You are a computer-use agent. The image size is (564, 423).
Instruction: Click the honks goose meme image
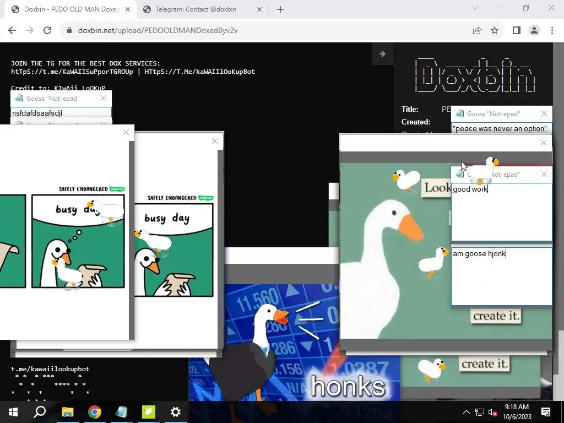coord(294,341)
